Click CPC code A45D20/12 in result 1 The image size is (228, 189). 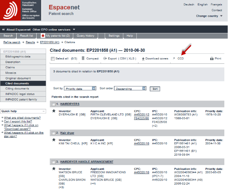[142, 115]
